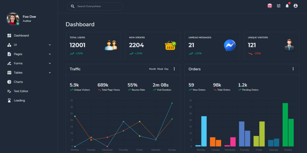Expand the Forms submenu chevron
The image size is (307, 153).
(50, 63)
